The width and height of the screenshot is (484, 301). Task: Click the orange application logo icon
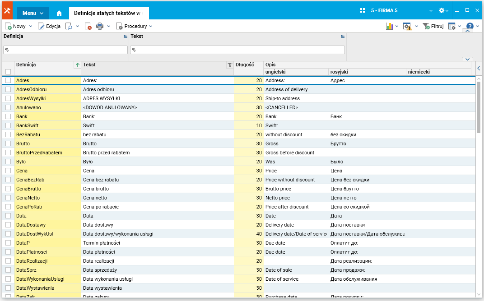[7, 11]
